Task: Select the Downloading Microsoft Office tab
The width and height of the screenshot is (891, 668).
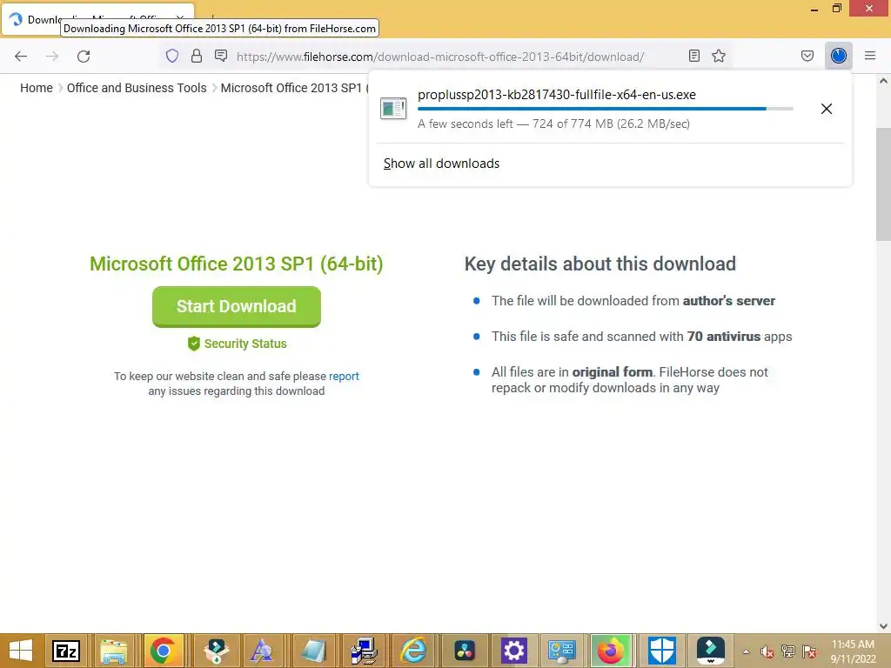Action: coord(97,19)
